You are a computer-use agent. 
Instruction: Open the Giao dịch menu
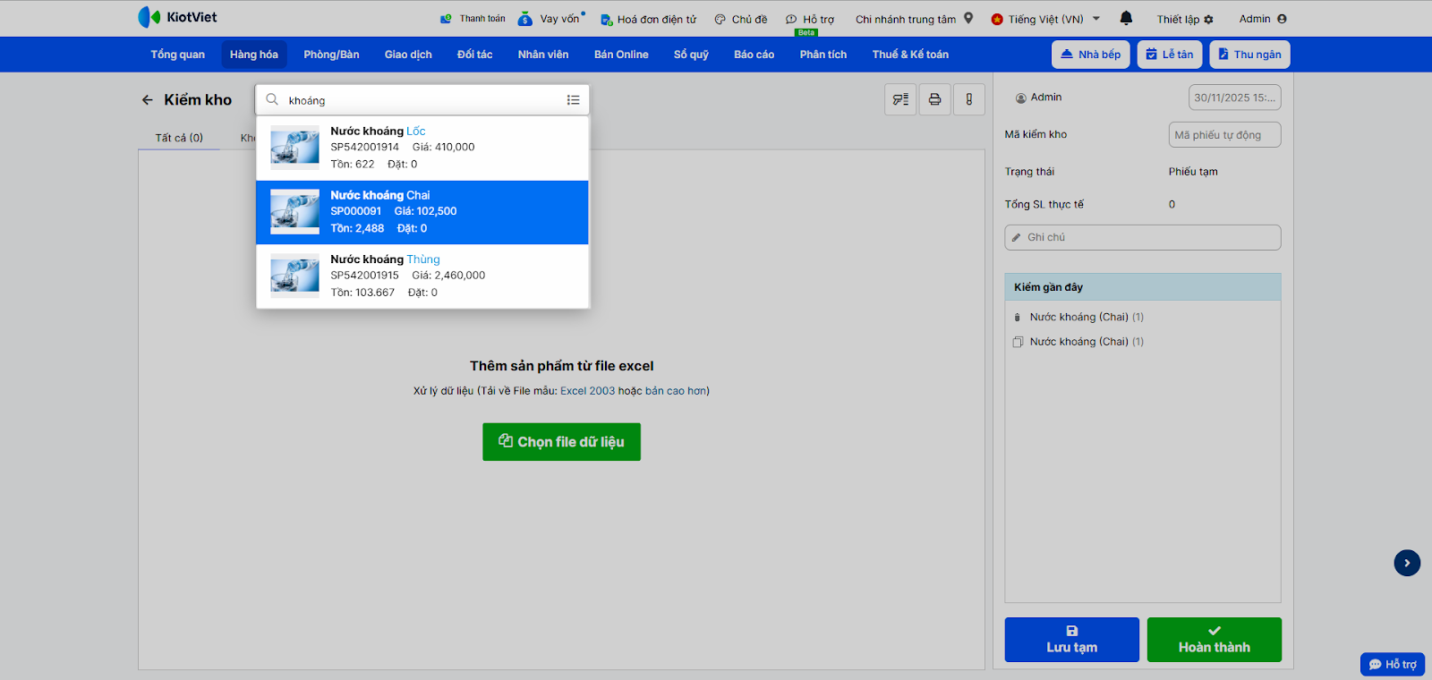pyautogui.click(x=408, y=55)
